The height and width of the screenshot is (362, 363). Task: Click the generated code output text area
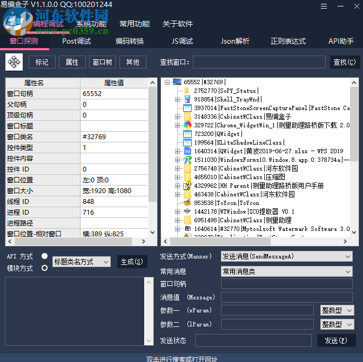coord(75,311)
